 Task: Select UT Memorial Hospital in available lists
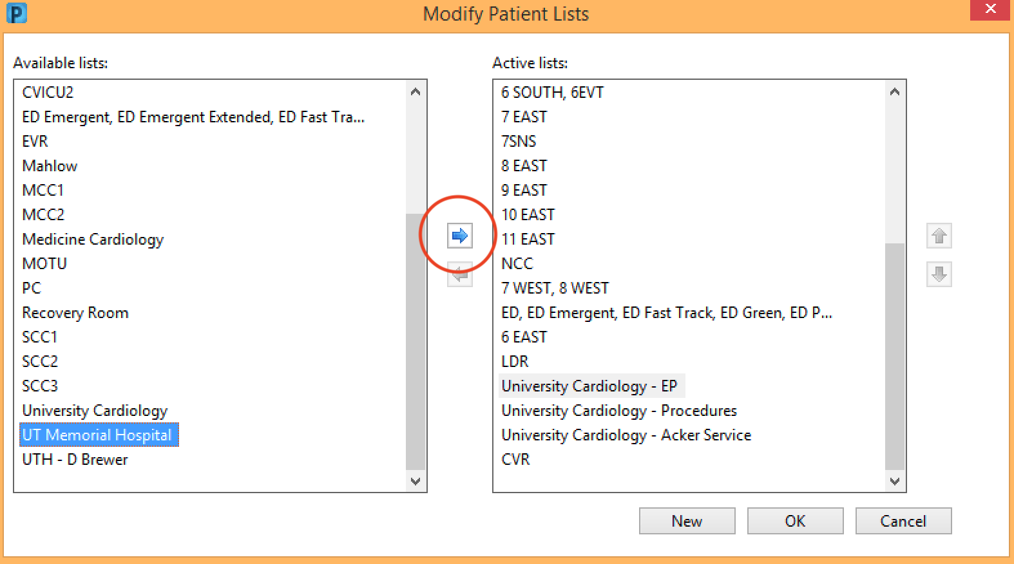click(97, 435)
